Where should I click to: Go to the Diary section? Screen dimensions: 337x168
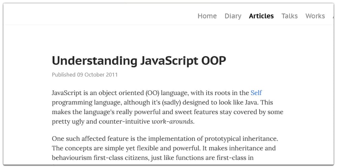tap(233, 16)
